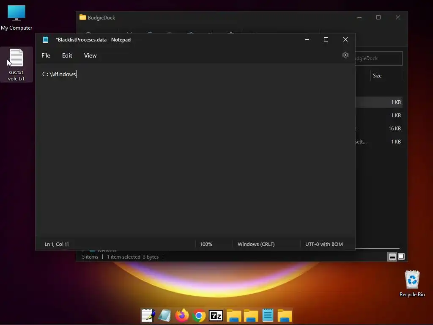Click the 5 items status text in Explorer
The height and width of the screenshot is (325, 433).
(x=90, y=257)
